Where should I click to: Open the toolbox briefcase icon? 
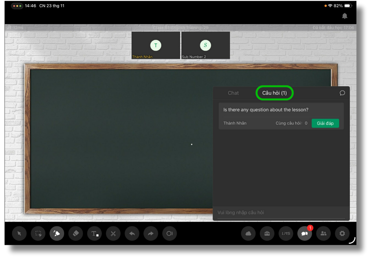[x=267, y=234]
